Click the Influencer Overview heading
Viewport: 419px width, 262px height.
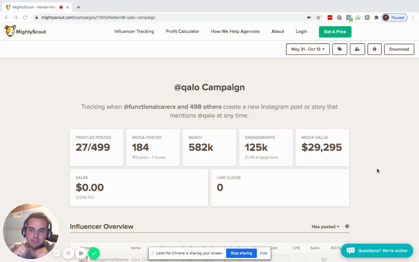click(x=101, y=226)
